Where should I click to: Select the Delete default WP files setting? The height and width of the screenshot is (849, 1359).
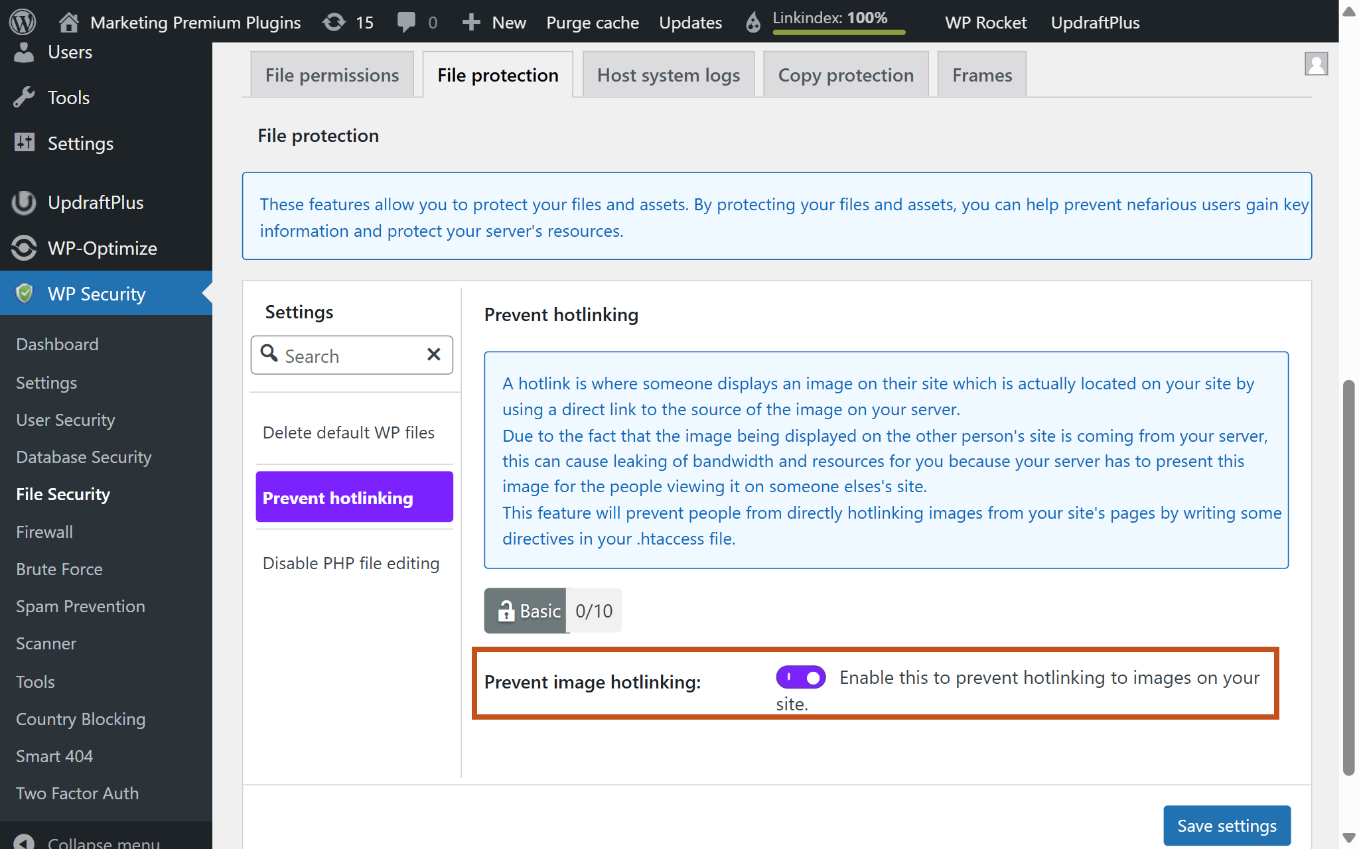pyautogui.click(x=348, y=432)
